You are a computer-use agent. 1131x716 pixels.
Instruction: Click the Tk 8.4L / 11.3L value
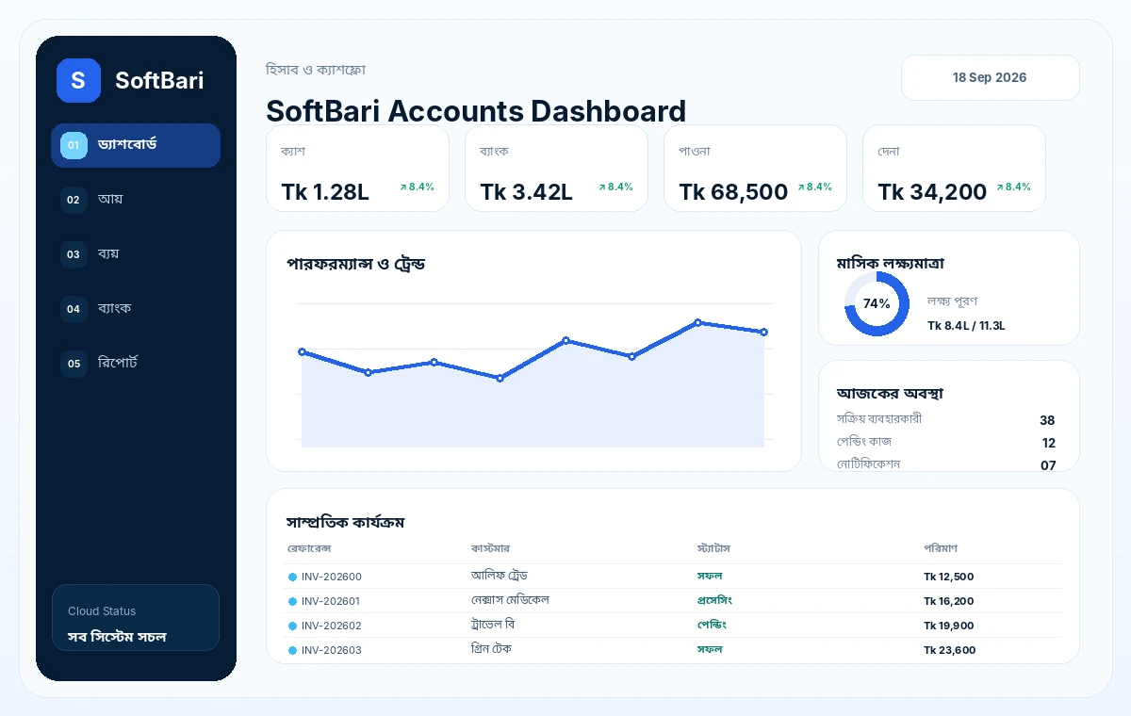pos(966,326)
